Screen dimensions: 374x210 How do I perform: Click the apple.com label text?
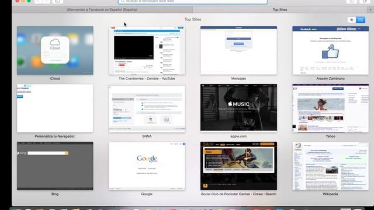[x=238, y=136]
